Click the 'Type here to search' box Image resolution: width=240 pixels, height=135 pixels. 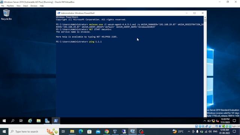pyautogui.click(x=34, y=132)
